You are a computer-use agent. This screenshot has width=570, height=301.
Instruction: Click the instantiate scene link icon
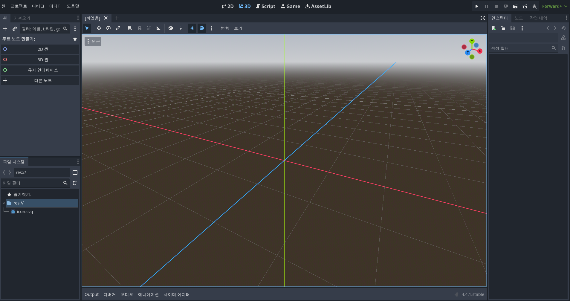(x=15, y=29)
